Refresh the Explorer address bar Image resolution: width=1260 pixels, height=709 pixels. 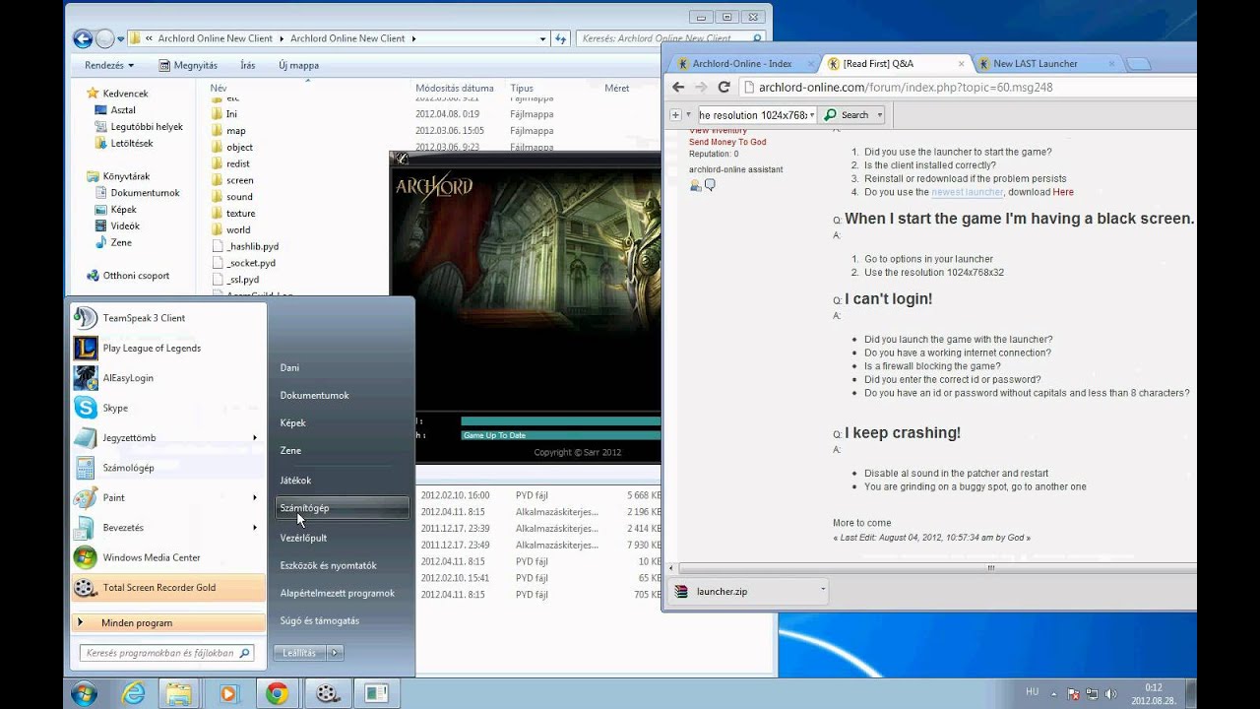(x=560, y=38)
